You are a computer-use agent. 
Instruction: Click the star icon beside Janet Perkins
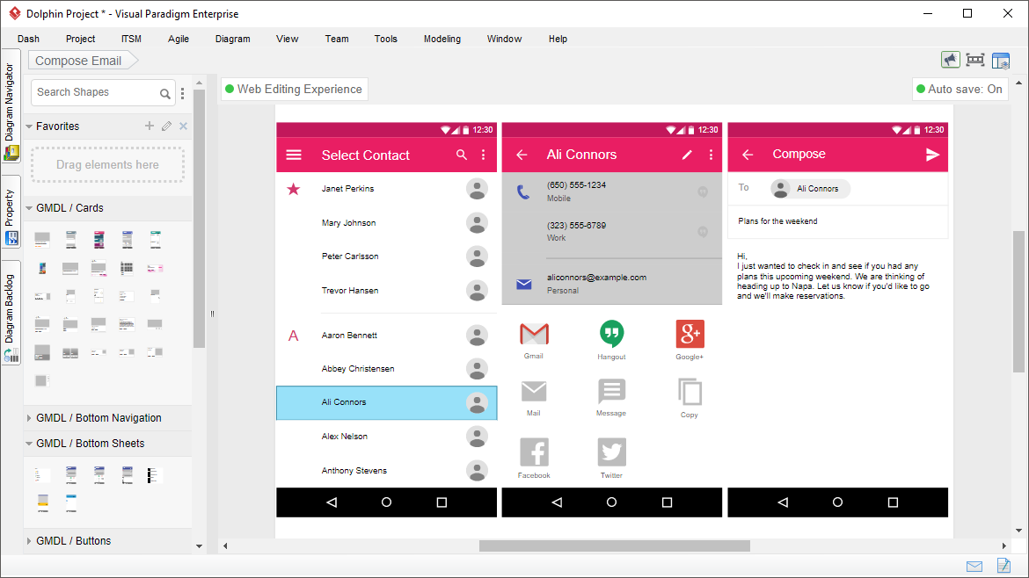pyautogui.click(x=294, y=190)
